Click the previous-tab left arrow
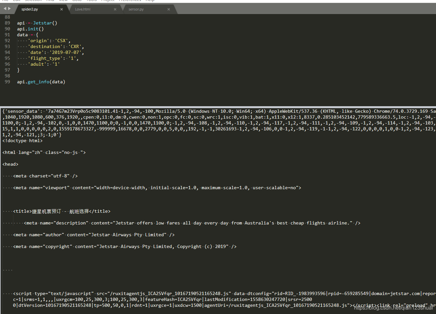 click(5, 8)
